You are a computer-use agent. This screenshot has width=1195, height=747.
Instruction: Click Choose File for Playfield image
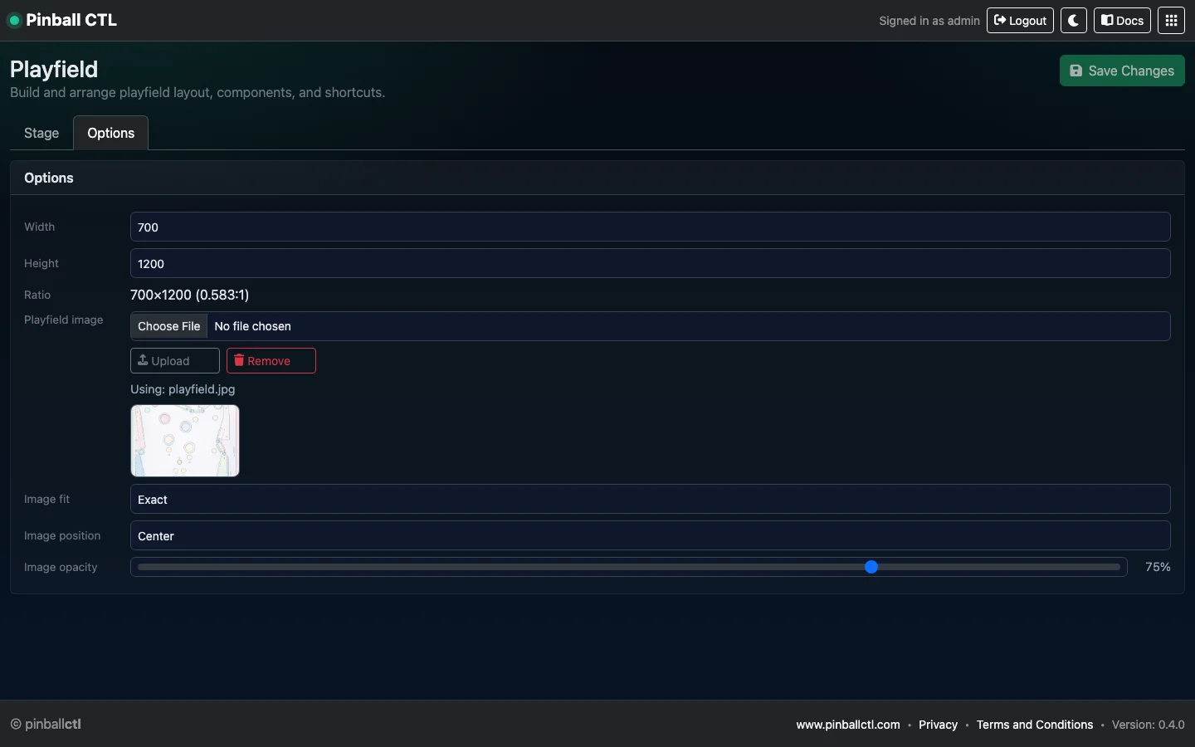169,326
